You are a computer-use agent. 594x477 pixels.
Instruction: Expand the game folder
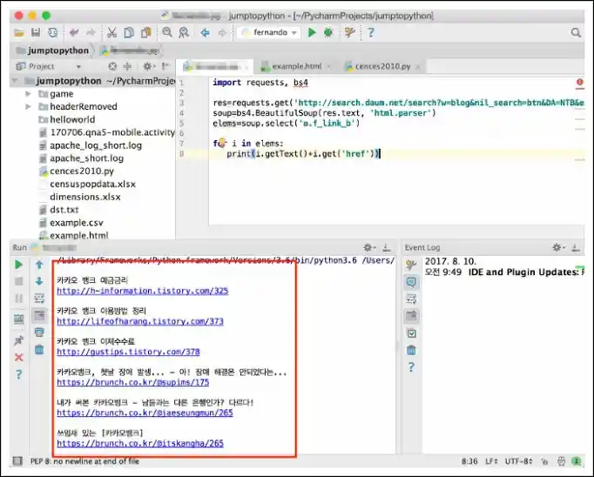[x=28, y=93]
